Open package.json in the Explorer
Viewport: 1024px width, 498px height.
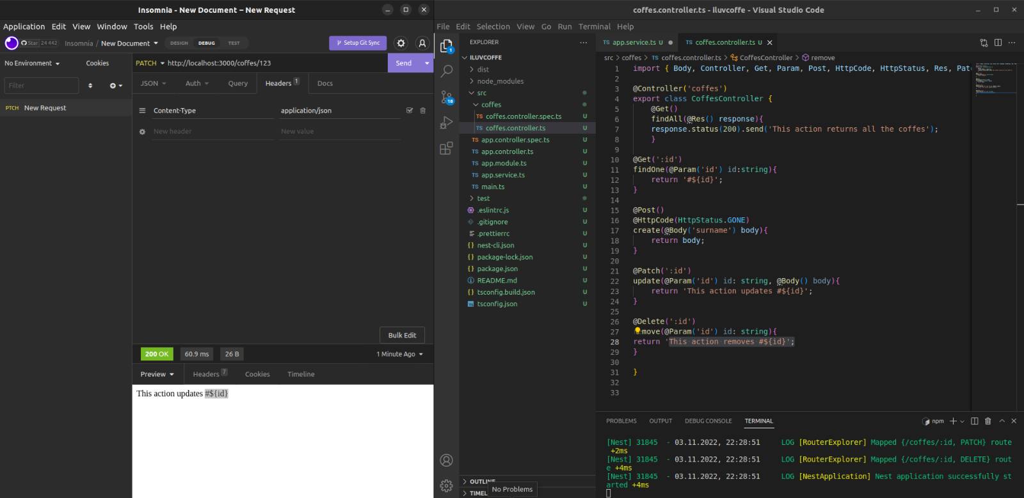497,268
